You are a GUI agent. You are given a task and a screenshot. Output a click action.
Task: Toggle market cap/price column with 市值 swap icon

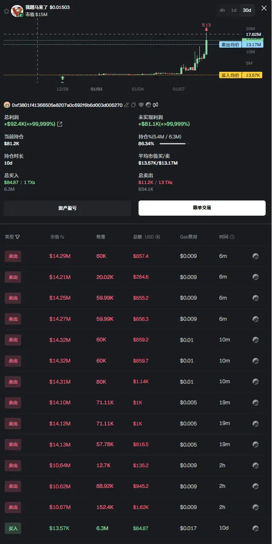point(63,237)
